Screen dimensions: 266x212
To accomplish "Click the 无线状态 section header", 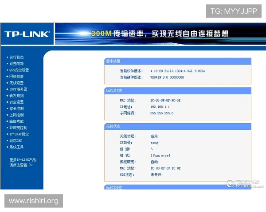I will point(178,126).
